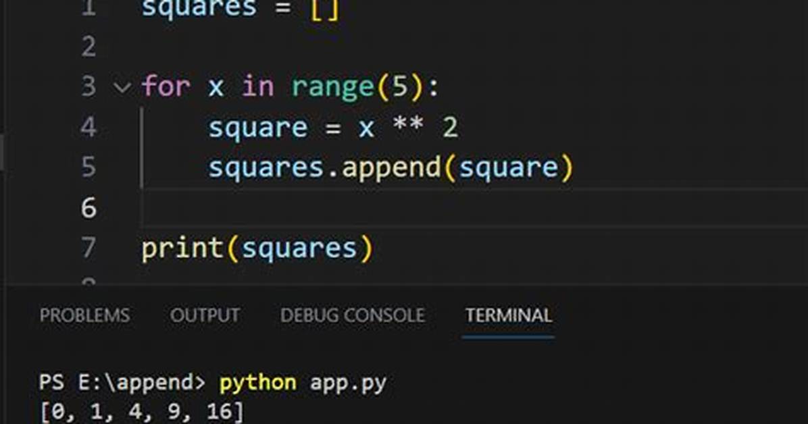Click 'python' command in terminal
This screenshot has width=808, height=424.
pos(258,383)
